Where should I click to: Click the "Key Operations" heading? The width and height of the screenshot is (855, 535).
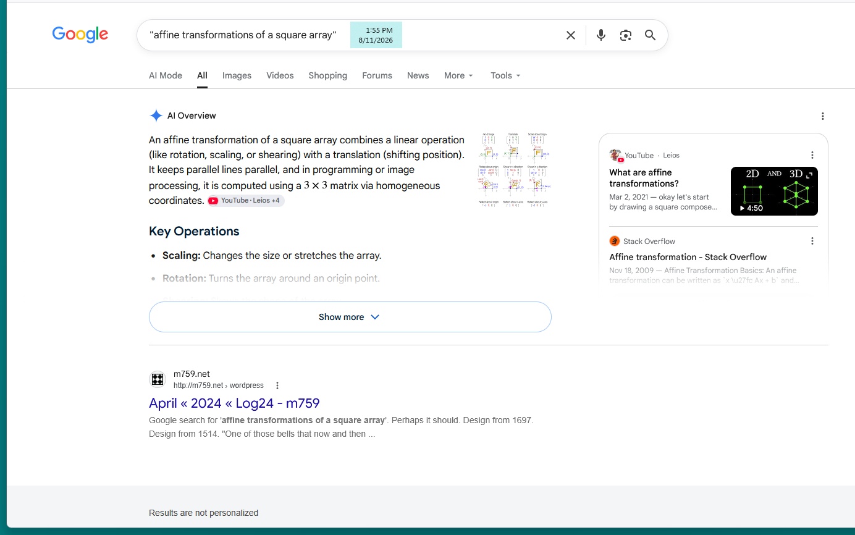click(x=194, y=231)
